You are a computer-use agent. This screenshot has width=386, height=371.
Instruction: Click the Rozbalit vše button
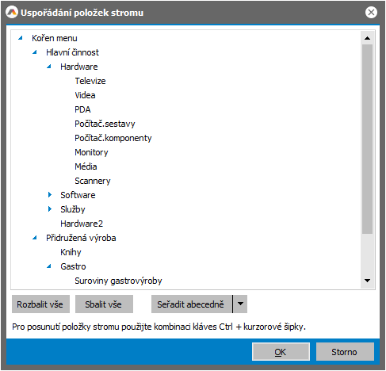pyautogui.click(x=40, y=304)
